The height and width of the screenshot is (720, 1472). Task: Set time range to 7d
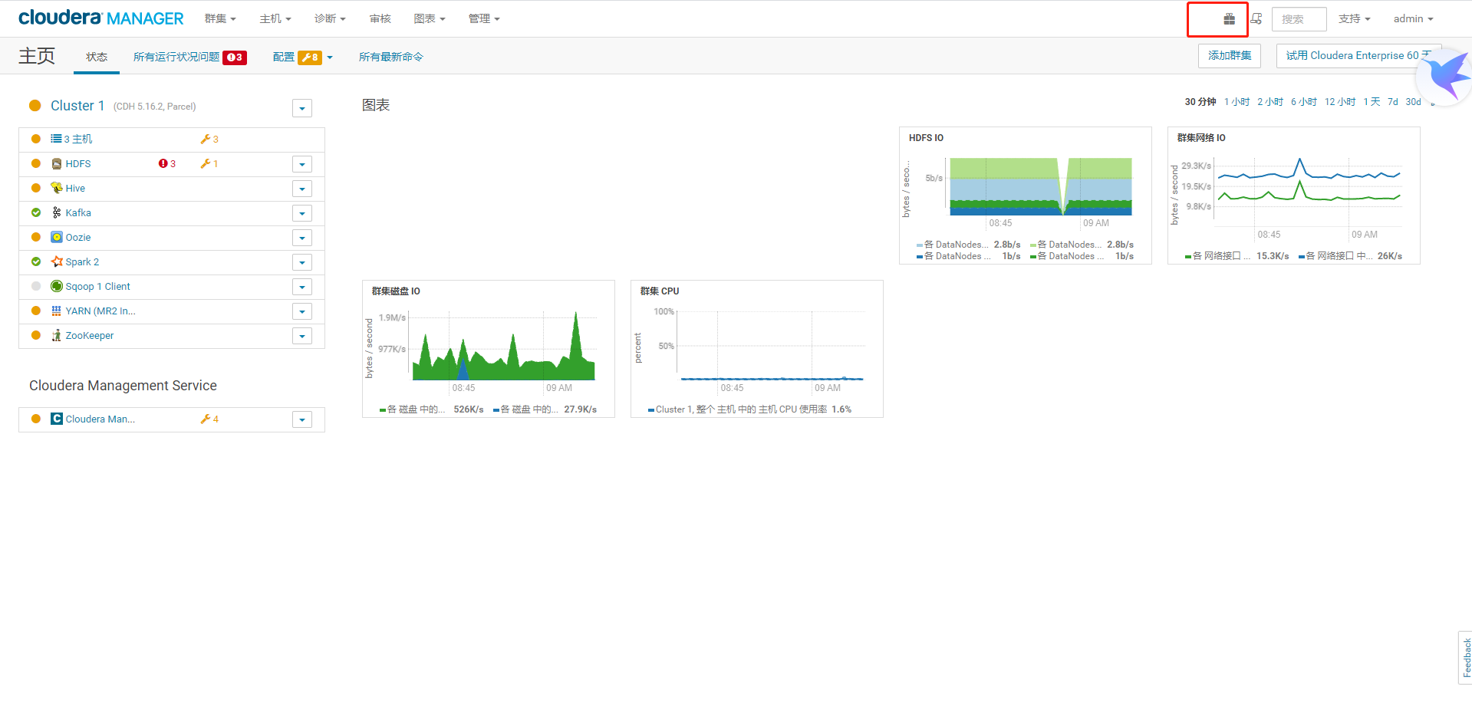(1393, 102)
